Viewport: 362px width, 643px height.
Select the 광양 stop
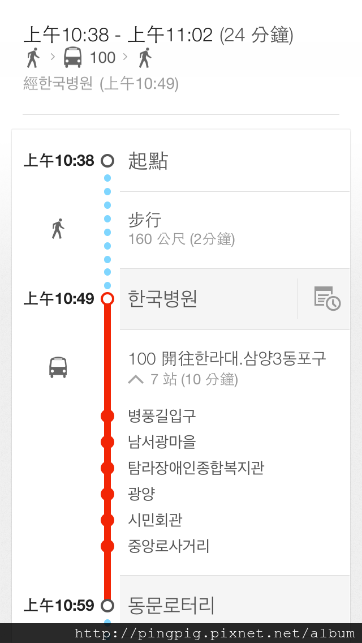pyautogui.click(x=141, y=494)
